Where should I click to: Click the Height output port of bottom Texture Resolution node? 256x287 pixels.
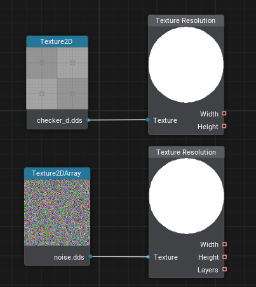tap(225, 257)
